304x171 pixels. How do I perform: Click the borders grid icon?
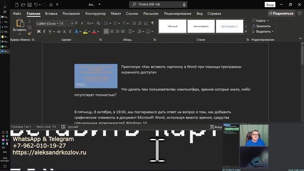pos(148,31)
